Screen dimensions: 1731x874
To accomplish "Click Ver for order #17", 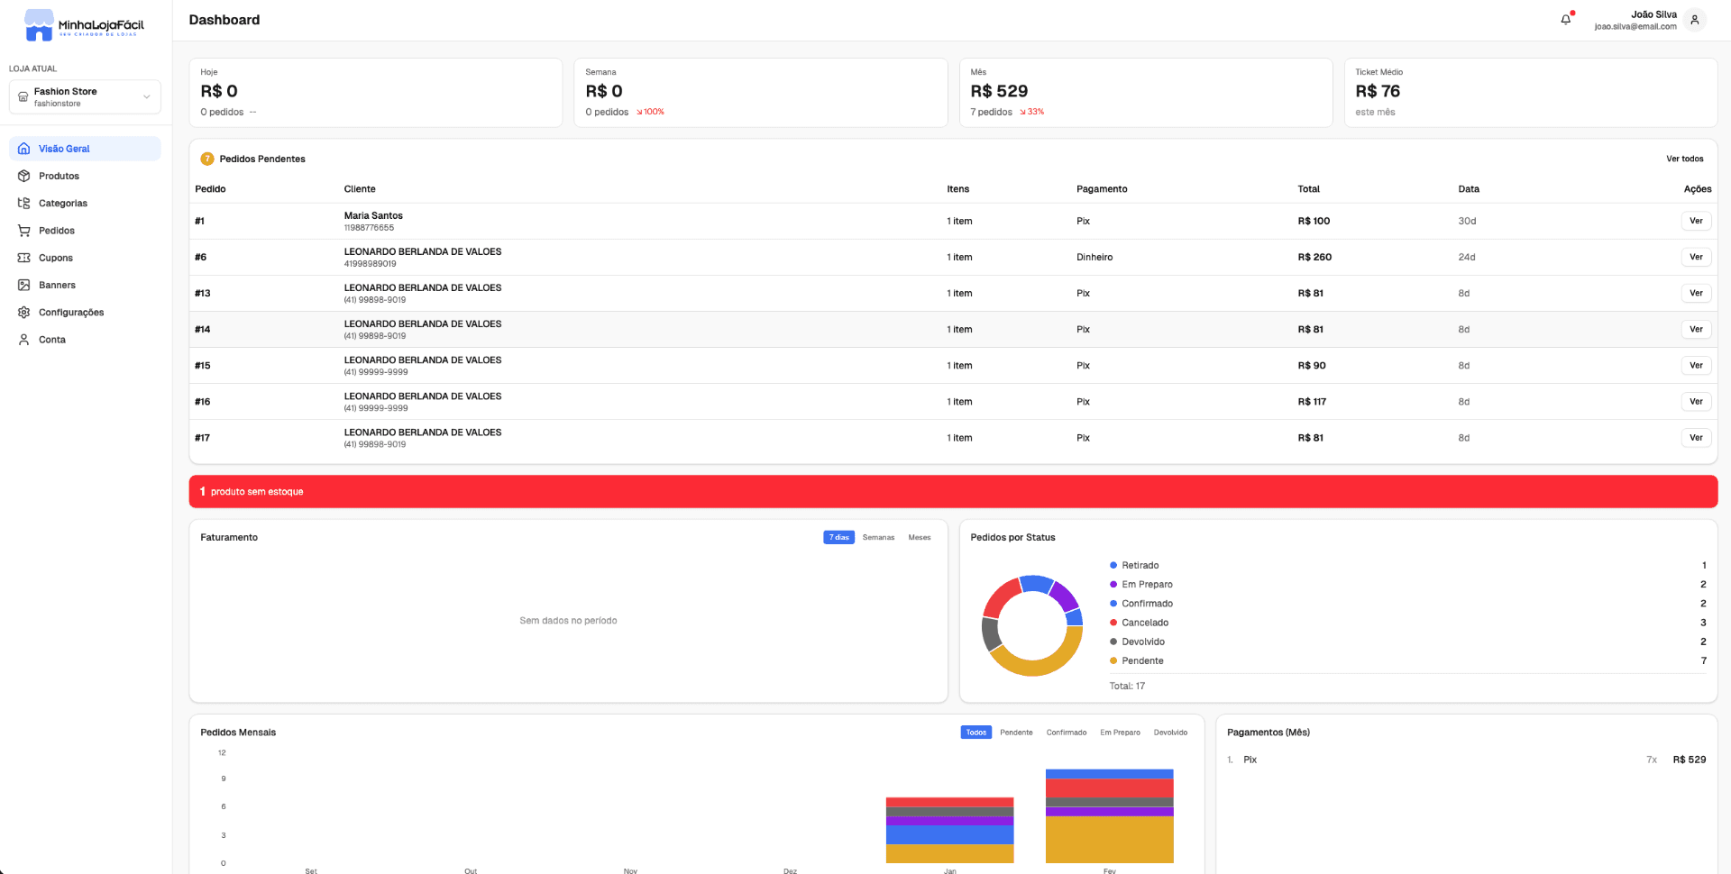I will pyautogui.click(x=1696, y=438).
